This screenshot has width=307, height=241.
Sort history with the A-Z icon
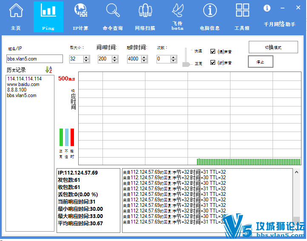point(49,69)
